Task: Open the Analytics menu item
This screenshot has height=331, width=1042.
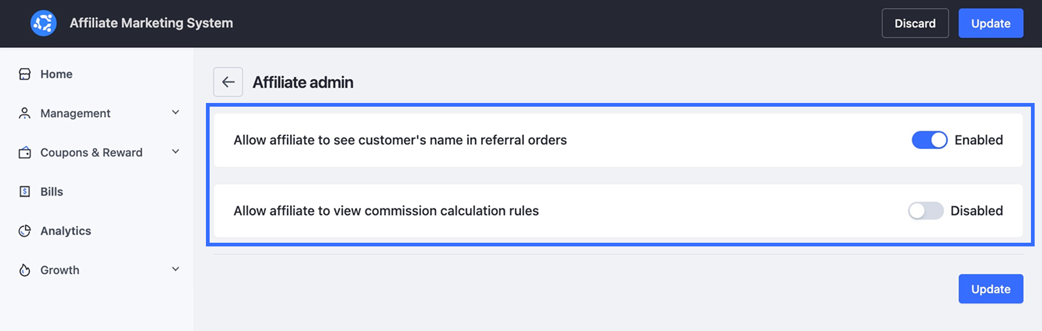Action: click(x=66, y=231)
